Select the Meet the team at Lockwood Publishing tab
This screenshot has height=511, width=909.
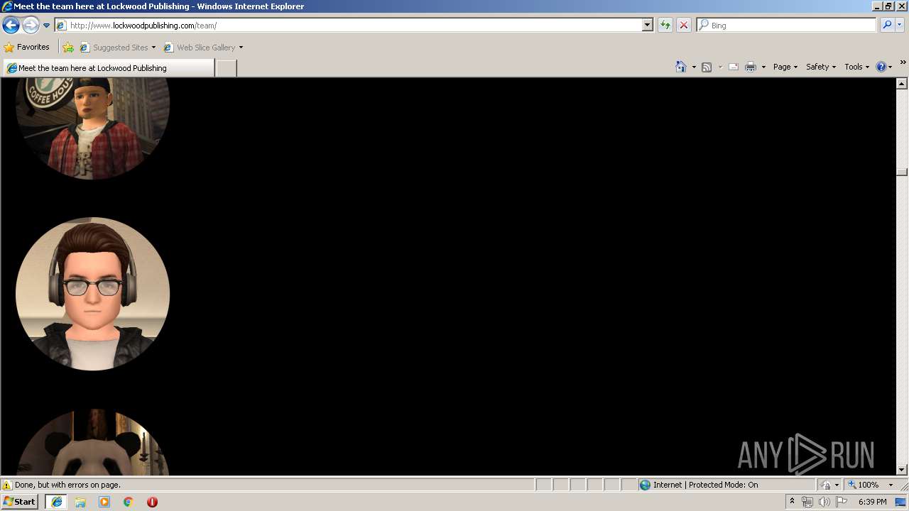tap(109, 68)
